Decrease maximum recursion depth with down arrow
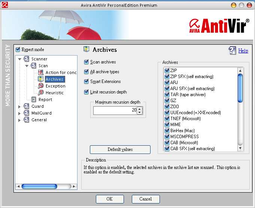Image resolution: width=255 pixels, height=208 pixels. click(x=140, y=113)
